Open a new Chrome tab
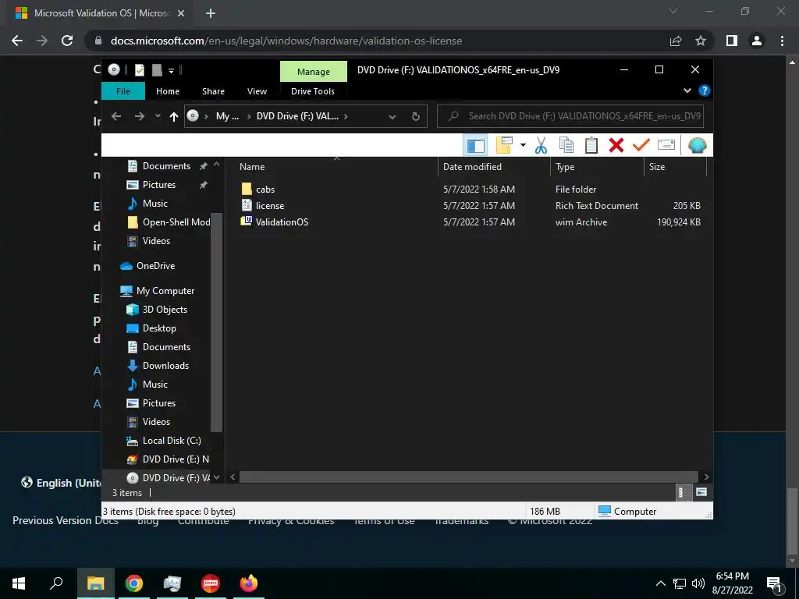 (211, 13)
